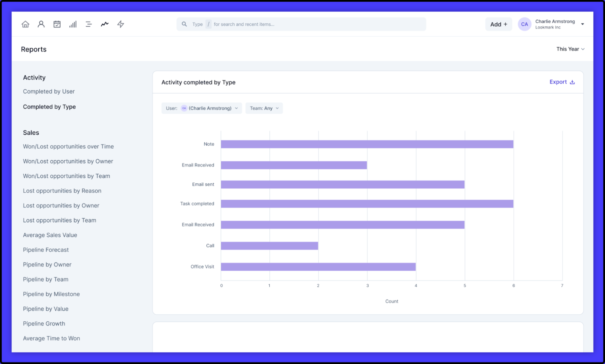Screen dimensions: 605x364
Task: Click the Activity completed by Type title
Action: 198,82
